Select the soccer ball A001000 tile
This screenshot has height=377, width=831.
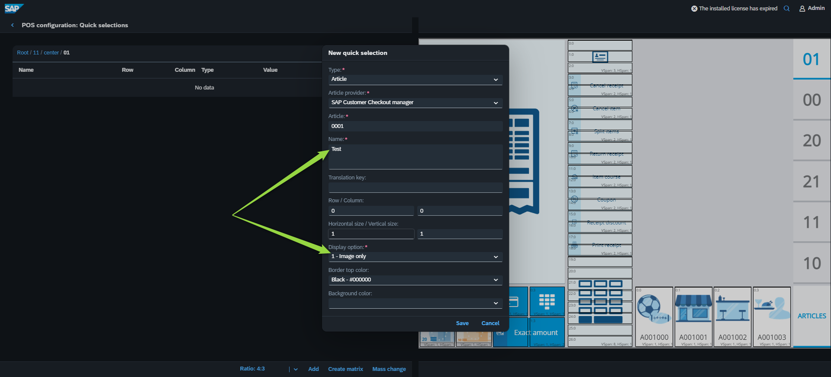click(654, 316)
